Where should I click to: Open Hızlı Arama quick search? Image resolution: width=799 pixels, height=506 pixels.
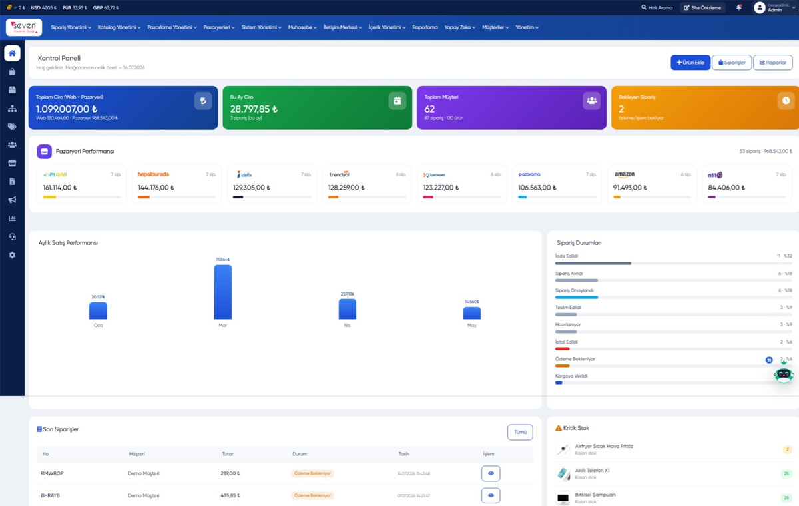click(x=657, y=8)
